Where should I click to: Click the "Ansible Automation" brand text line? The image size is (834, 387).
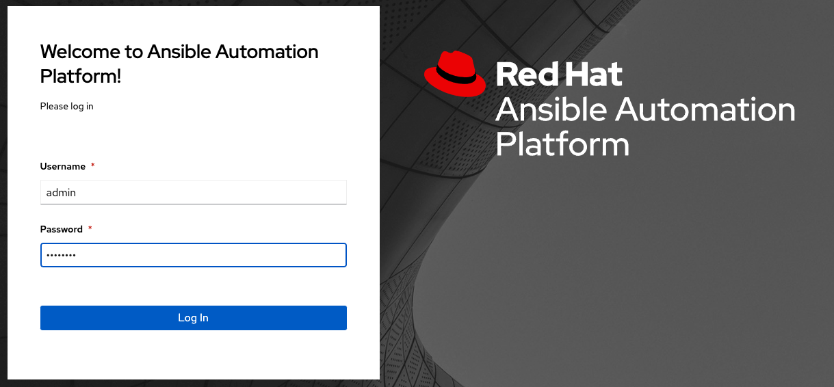[644, 109]
